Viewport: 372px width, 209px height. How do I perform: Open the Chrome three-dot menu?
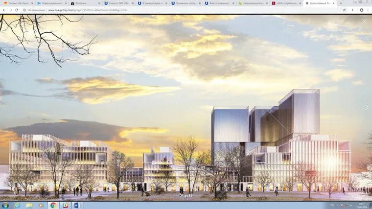coord(369,10)
